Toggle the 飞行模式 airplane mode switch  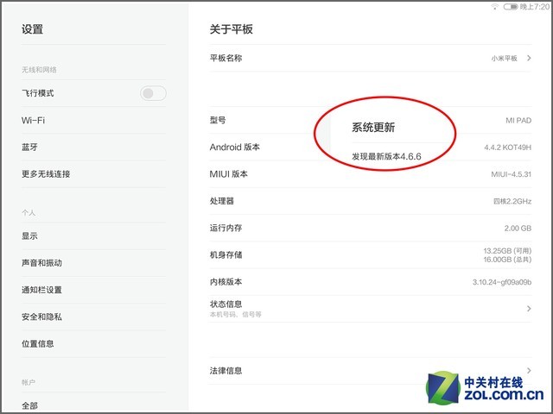pyautogui.click(x=153, y=93)
